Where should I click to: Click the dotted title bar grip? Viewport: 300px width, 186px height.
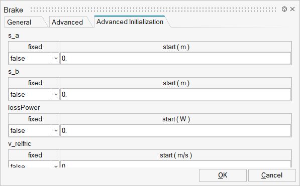click(x=153, y=10)
